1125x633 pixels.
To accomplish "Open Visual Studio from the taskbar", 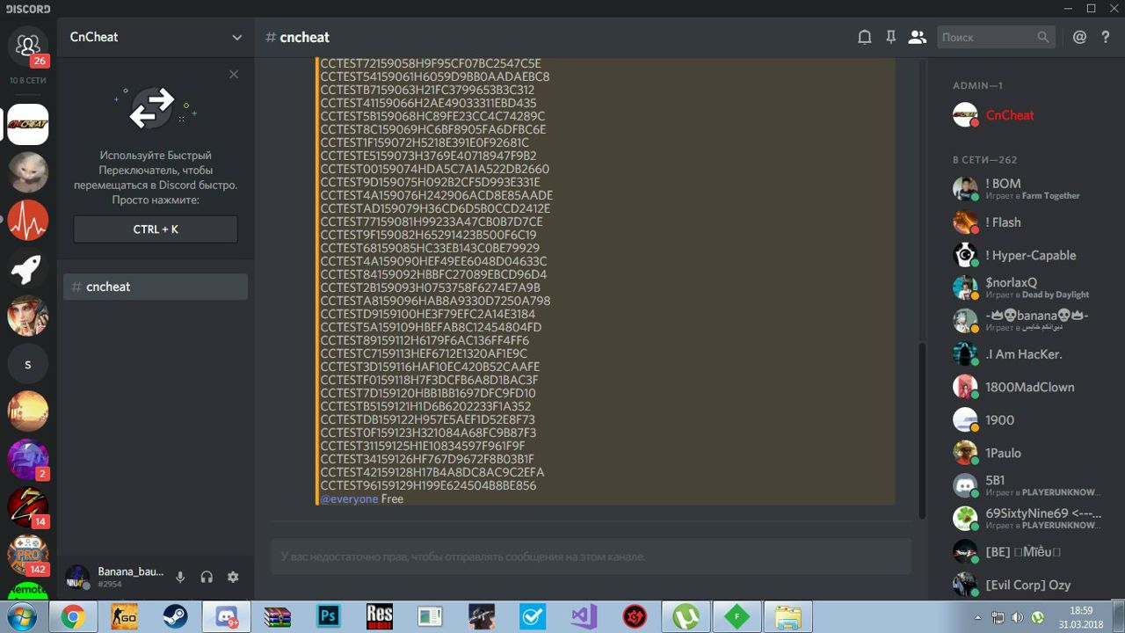I will pos(584,617).
